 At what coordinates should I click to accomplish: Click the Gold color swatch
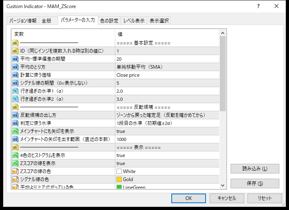click(119, 179)
